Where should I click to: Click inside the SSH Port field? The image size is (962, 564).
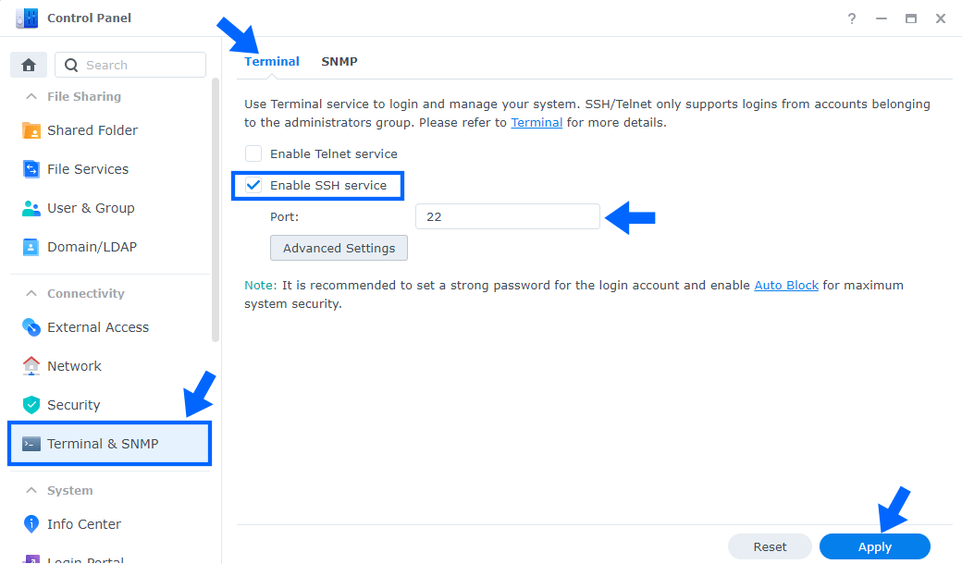[x=507, y=216]
